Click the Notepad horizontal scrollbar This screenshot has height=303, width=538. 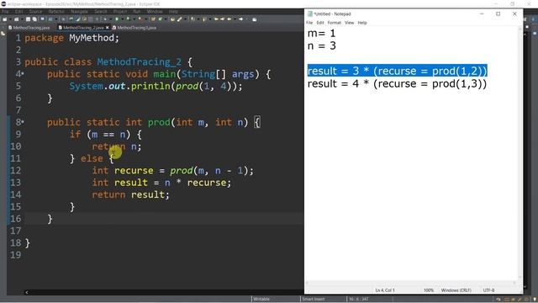click(x=411, y=283)
